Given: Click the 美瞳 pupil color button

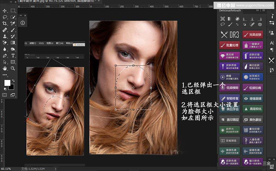Looking at the screenshot, I should [x=229, y=77].
